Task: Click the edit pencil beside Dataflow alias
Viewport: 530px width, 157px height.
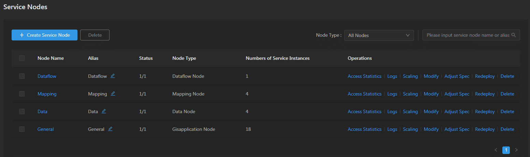Action: (x=113, y=76)
